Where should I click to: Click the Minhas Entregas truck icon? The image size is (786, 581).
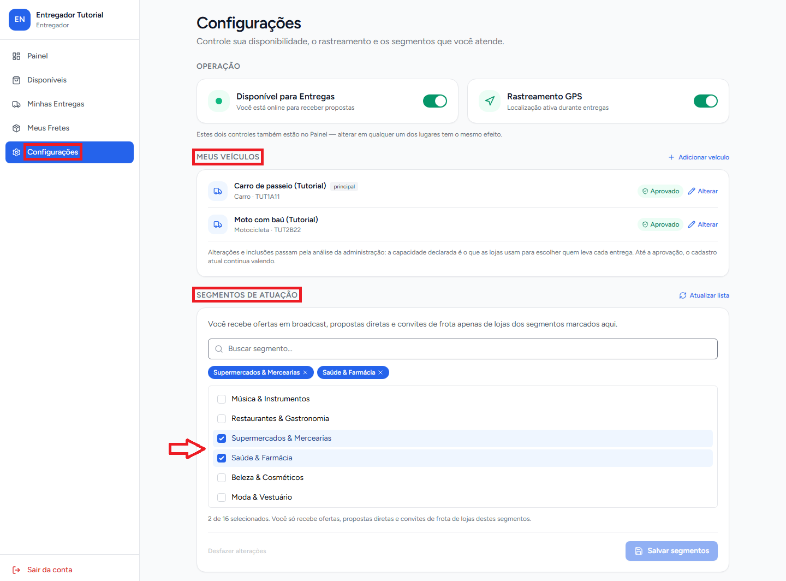(x=16, y=104)
